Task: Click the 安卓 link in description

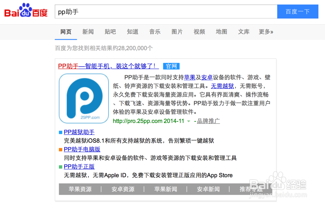Action: [207, 77]
